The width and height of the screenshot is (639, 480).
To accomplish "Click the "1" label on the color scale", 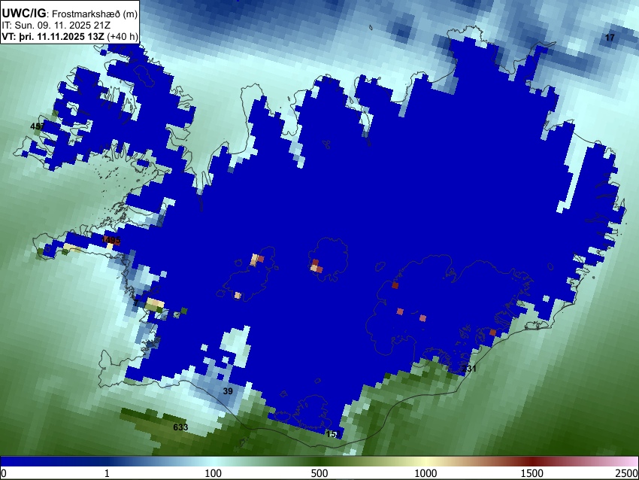I will (x=107, y=473).
